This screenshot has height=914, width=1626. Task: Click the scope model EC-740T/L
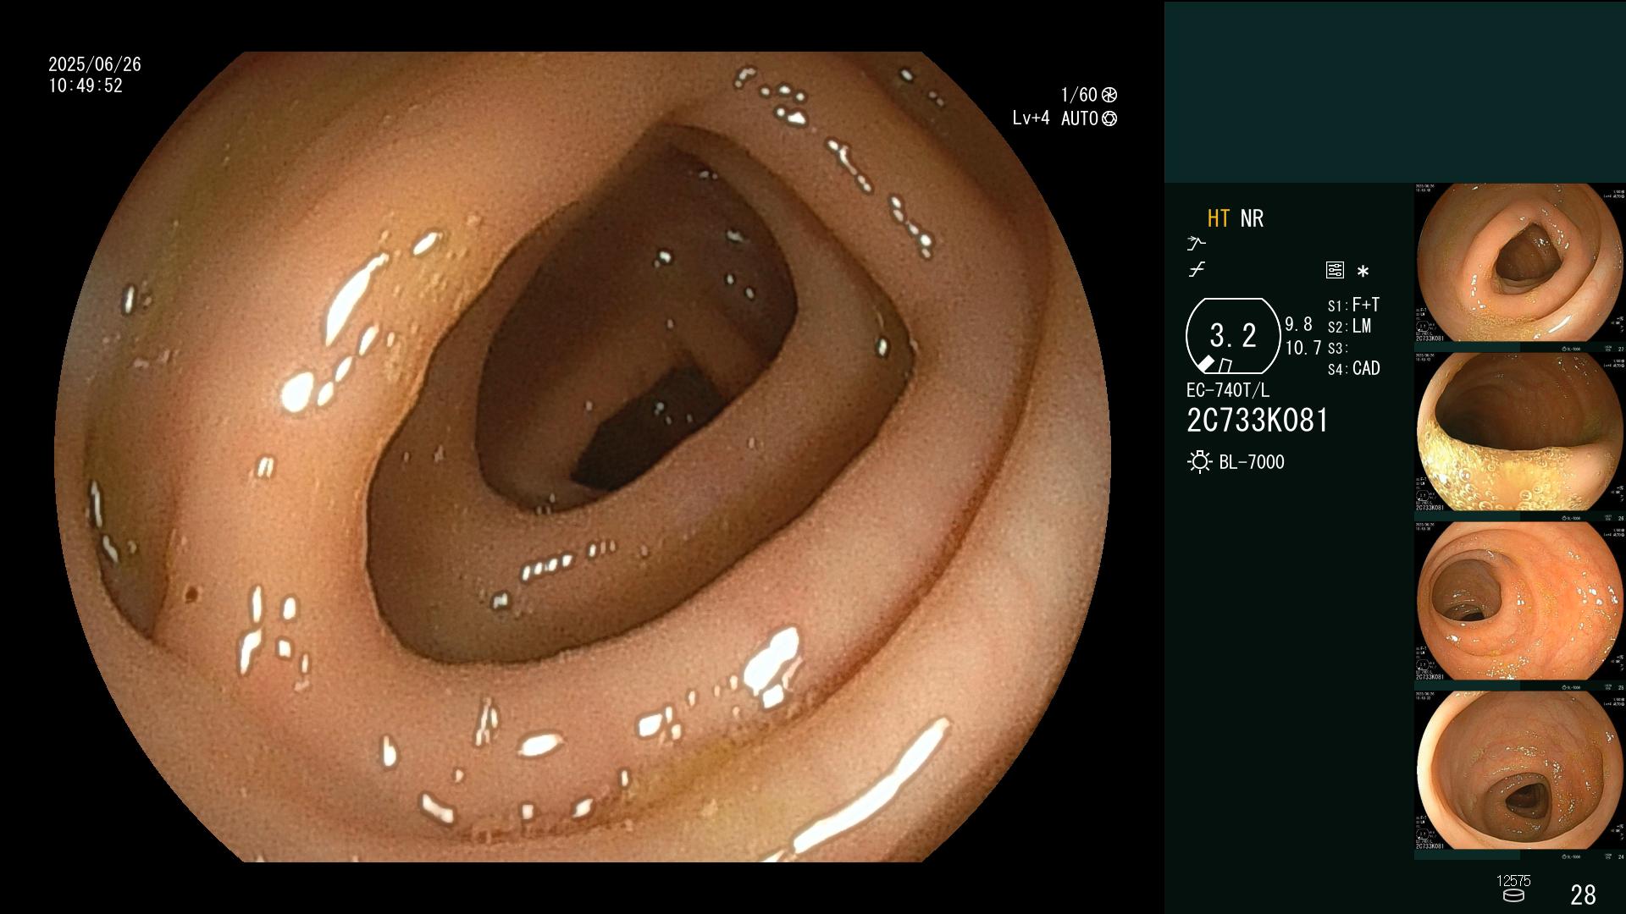tap(1228, 391)
